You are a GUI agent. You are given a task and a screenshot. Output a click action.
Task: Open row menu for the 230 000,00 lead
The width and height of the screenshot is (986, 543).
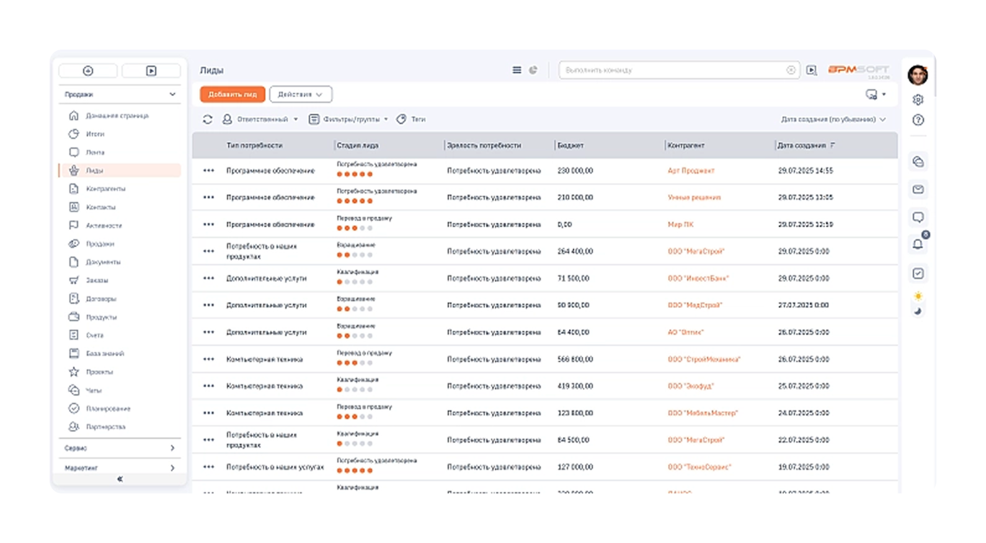[208, 170]
